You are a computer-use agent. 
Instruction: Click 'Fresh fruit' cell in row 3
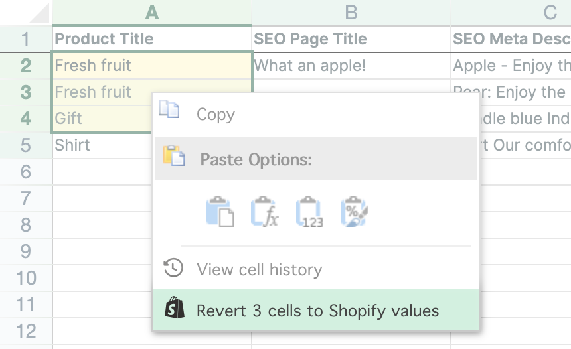102,92
